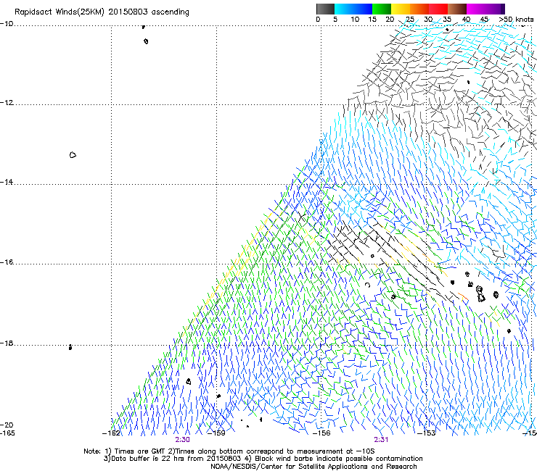Click the legend label '25' knots
Image resolution: width=537 pixels, height=471 pixels.
coord(409,20)
